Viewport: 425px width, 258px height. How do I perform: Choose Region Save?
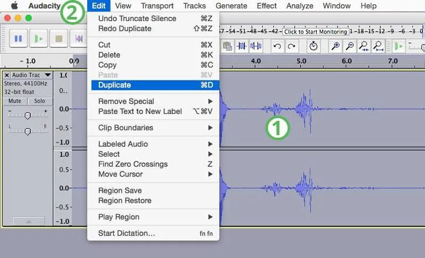click(154, 191)
